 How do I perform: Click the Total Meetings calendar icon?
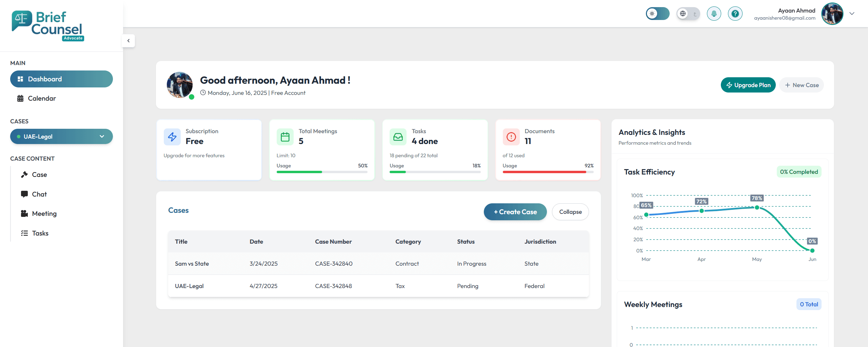coord(285,137)
